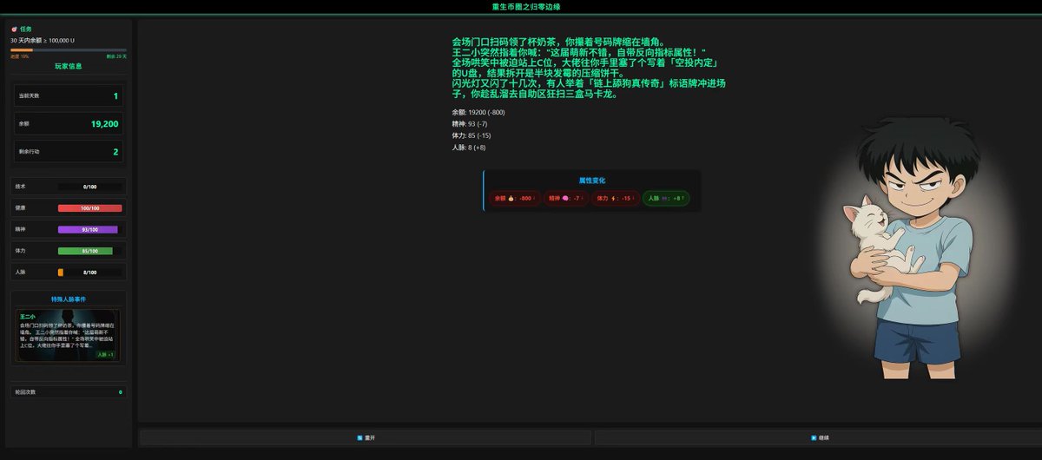
Task: Click the people icon in 人脉 badge
Action: [x=664, y=199]
